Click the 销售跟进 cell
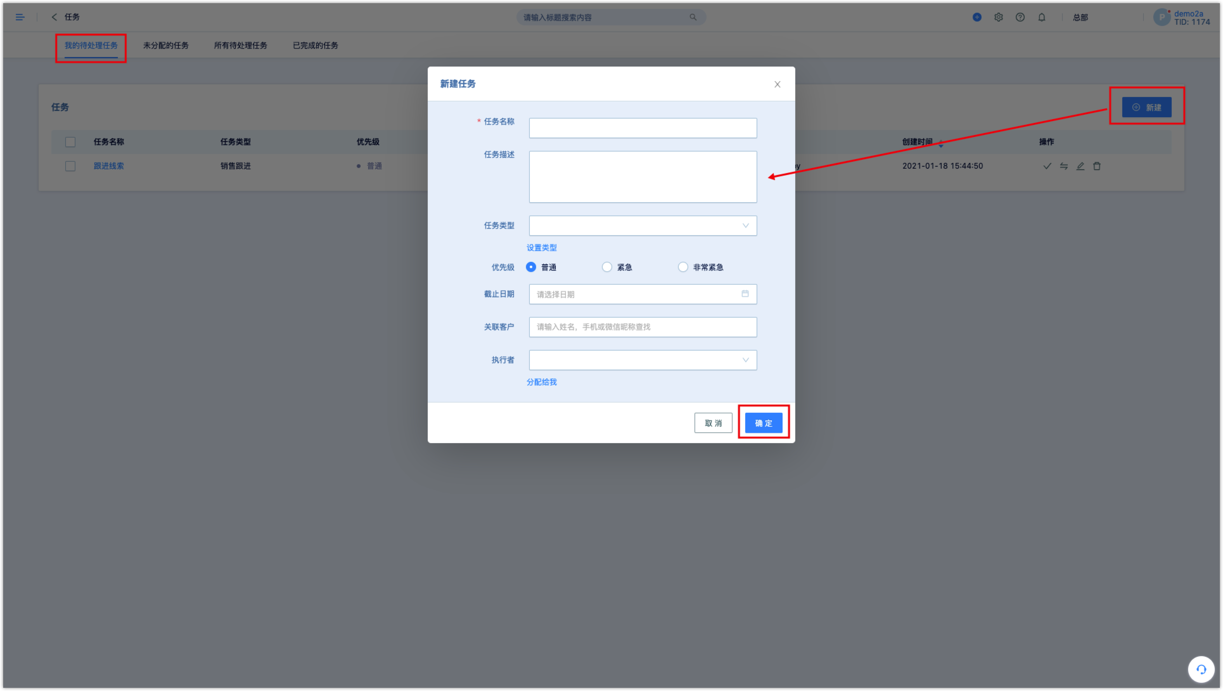This screenshot has height=691, width=1223. pos(235,166)
